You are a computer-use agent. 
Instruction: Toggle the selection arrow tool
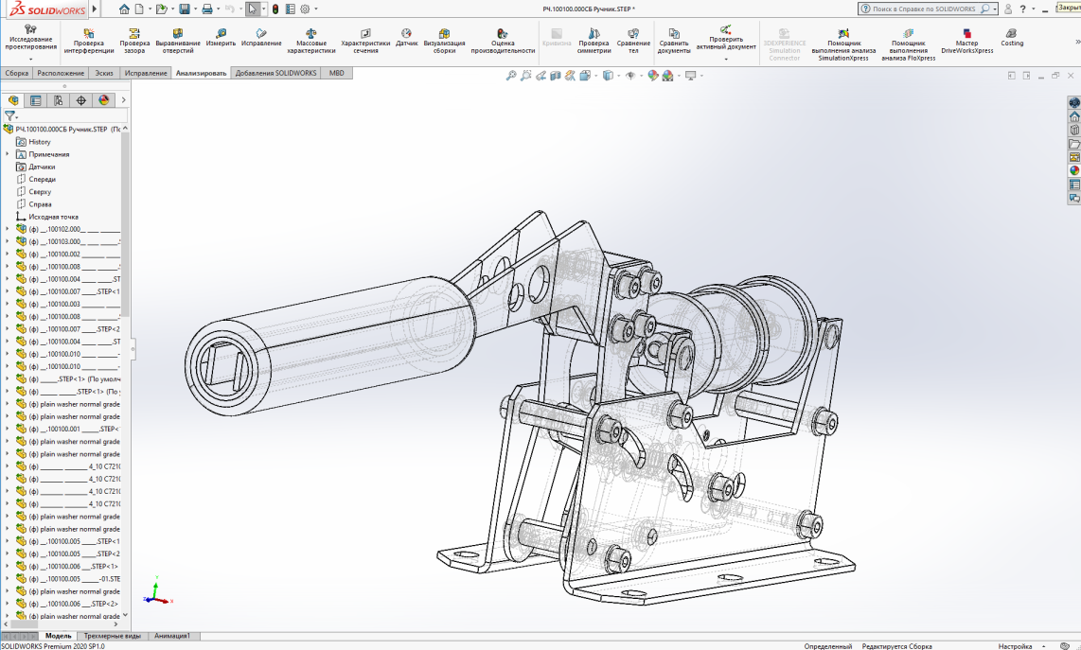click(x=253, y=9)
